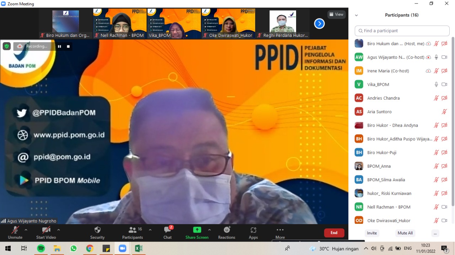The height and width of the screenshot is (255, 455).
Task: Expand audio options arrow next to Unmute
Action: [x=26, y=229]
